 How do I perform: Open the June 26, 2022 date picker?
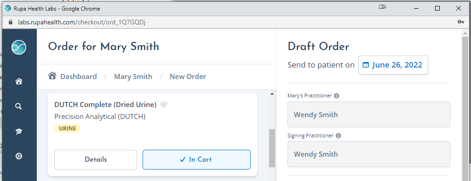pos(393,65)
